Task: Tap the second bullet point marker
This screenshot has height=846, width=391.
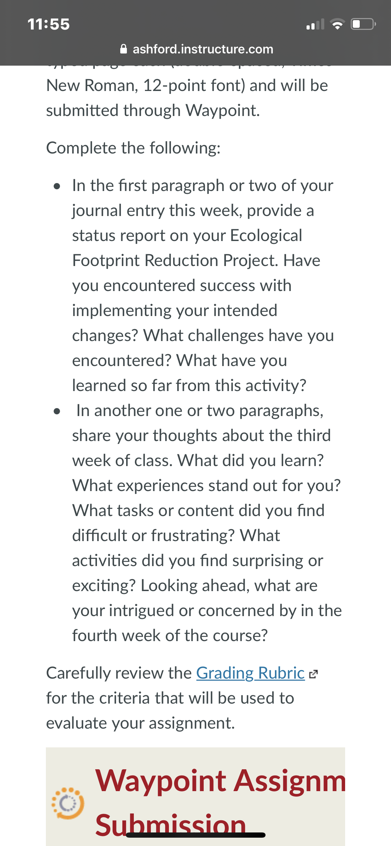Action: tap(57, 412)
